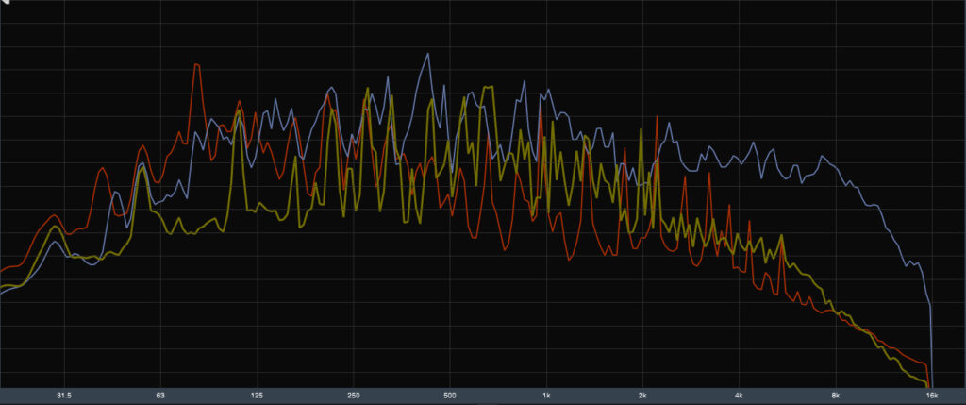
Task: Click the 500 Hz frequency axis label
Action: (x=450, y=396)
